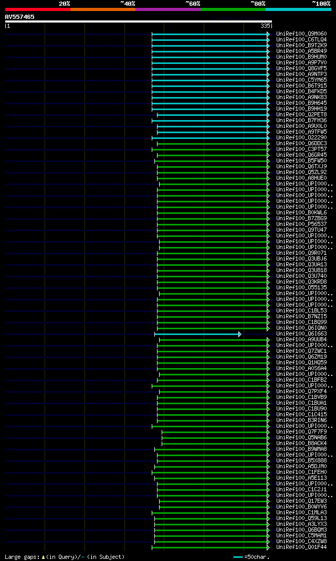Click label UniRef100_Q7PXF4

point(301,392)
